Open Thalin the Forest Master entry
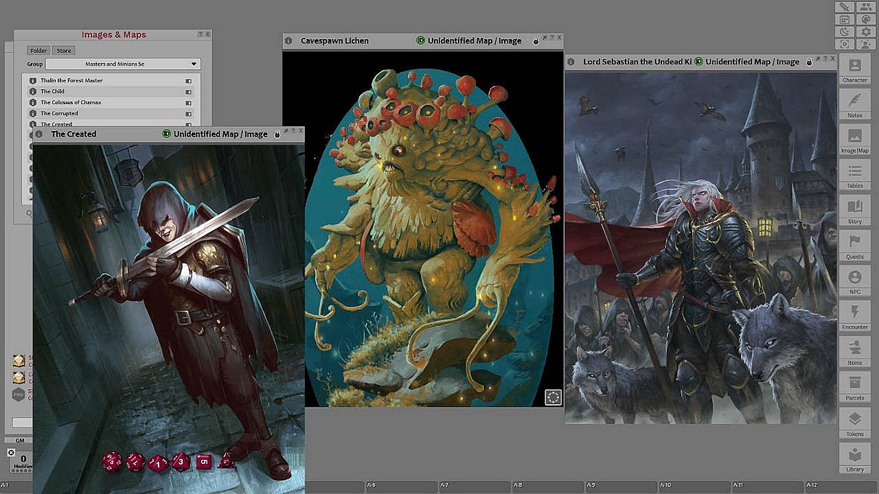 pos(71,80)
